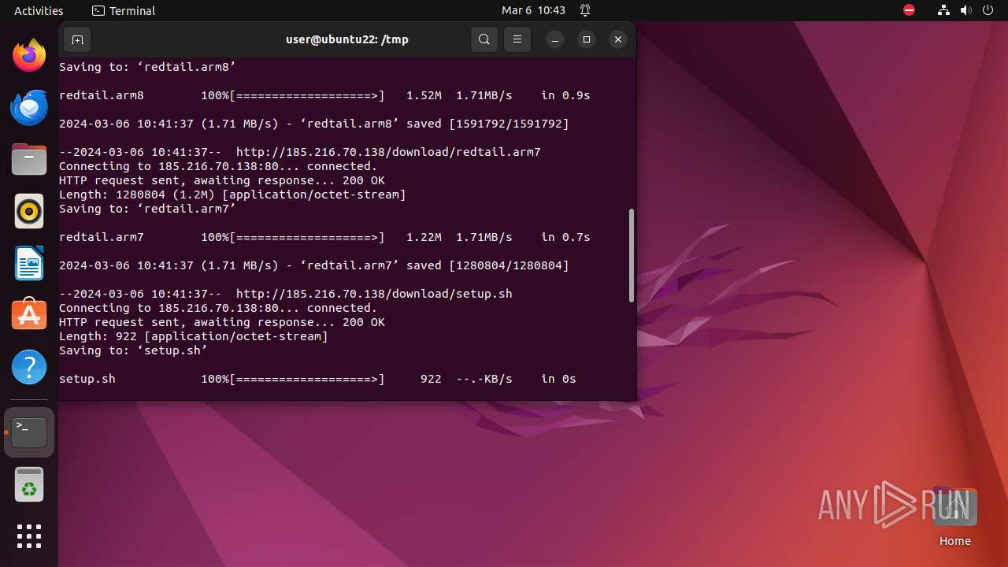This screenshot has width=1008, height=567.
Task: Click the setup.sh download URL
Action: [x=374, y=294]
